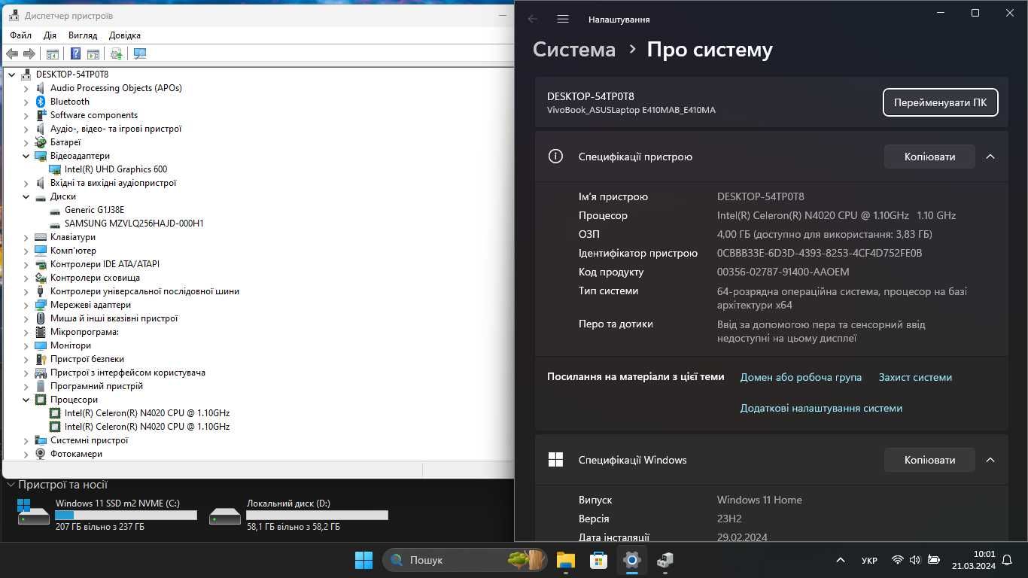
Task: Open the Дія menu
Action: (50, 35)
